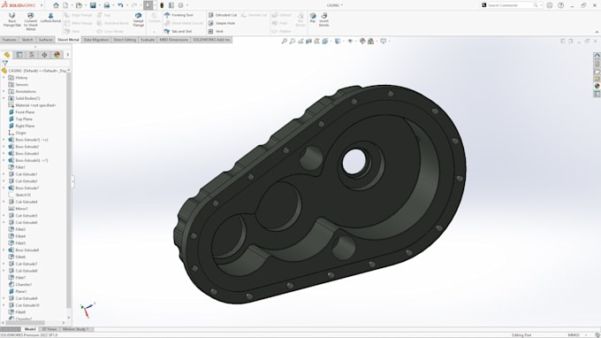Click the Forming Tool command
The width and height of the screenshot is (601, 338).
[179, 15]
